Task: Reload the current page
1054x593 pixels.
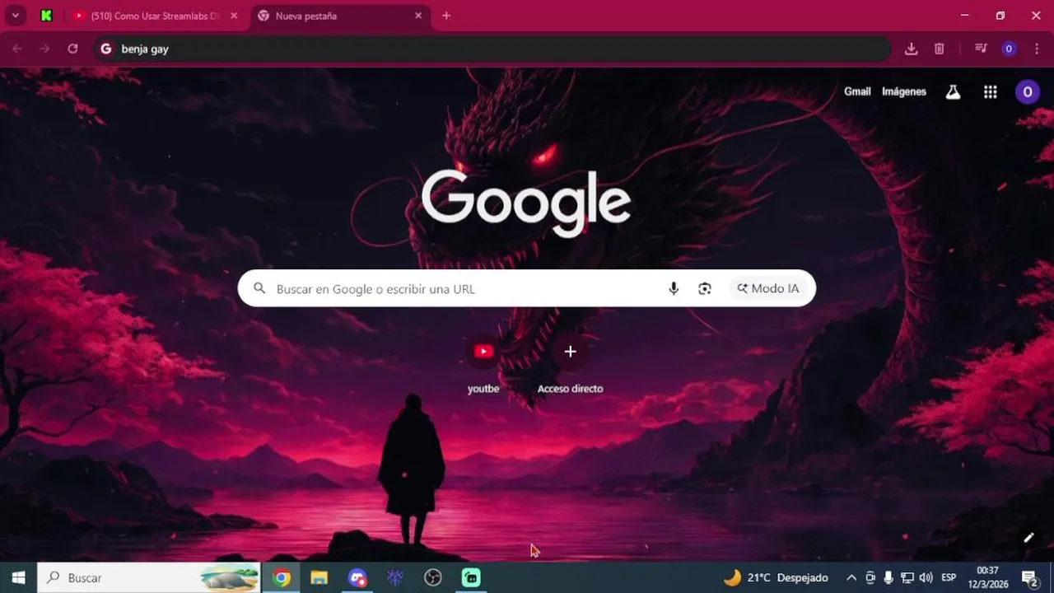Action: tap(72, 49)
